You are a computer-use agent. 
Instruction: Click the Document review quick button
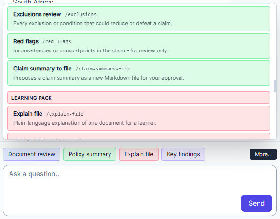(31, 154)
